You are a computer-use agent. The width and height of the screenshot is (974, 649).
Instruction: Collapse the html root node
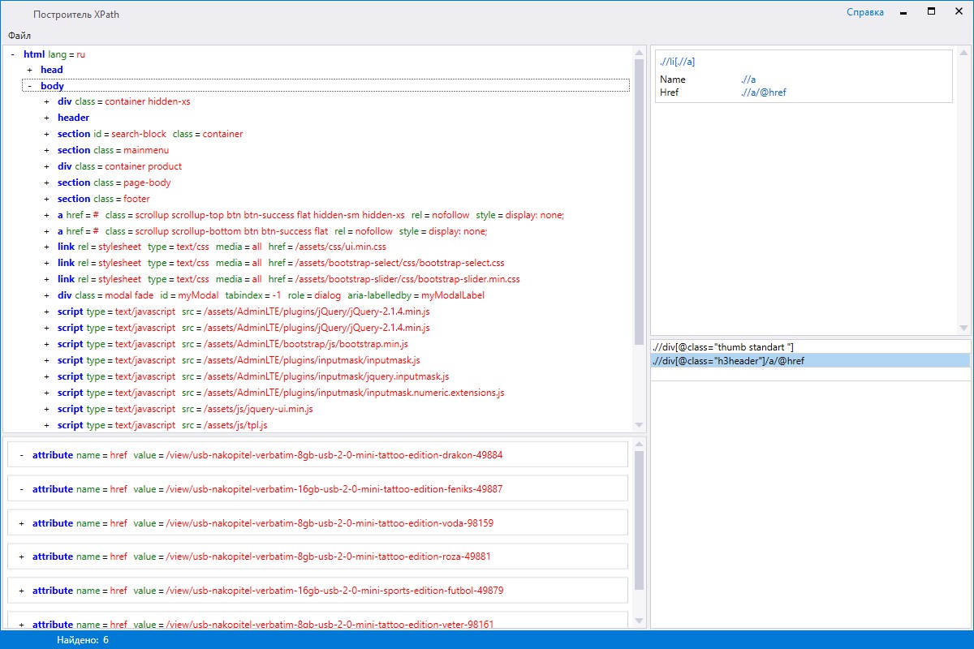click(x=13, y=54)
